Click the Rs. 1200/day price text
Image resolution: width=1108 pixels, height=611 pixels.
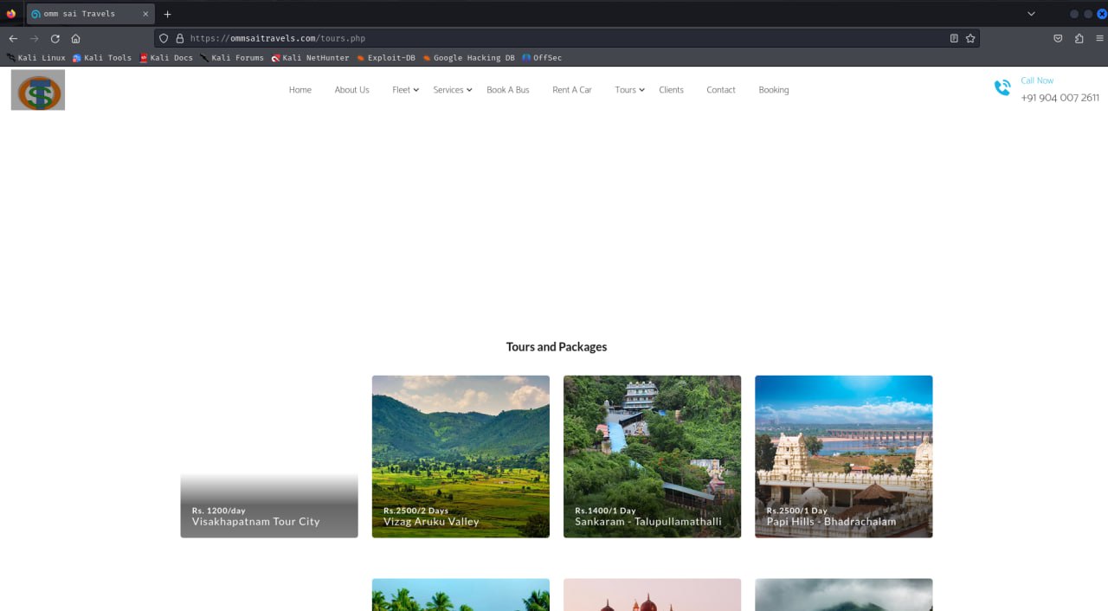pyautogui.click(x=219, y=511)
